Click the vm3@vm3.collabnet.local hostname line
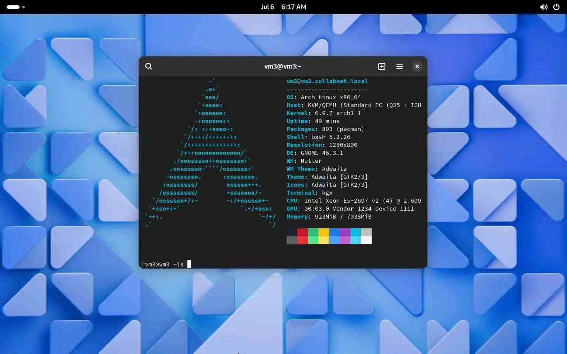The width and height of the screenshot is (567, 354). click(x=327, y=81)
